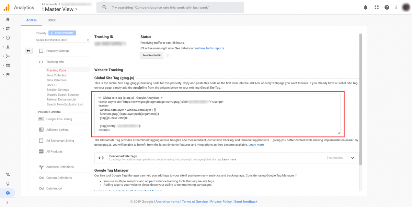412x207 pixels.
Task: Open Conversions flag icon in sidebar
Action: click(8, 74)
